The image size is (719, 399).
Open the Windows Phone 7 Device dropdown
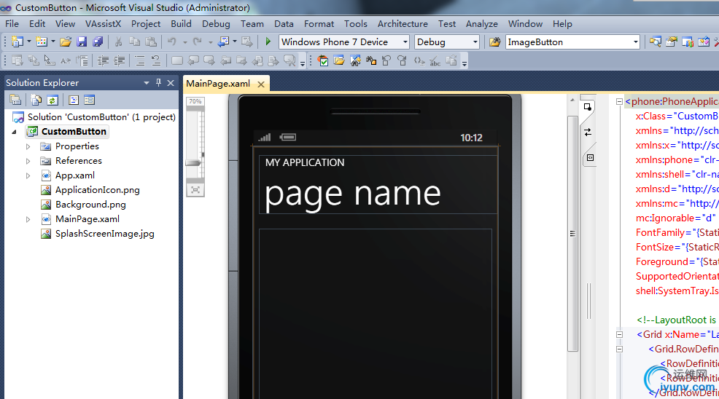[405, 42]
